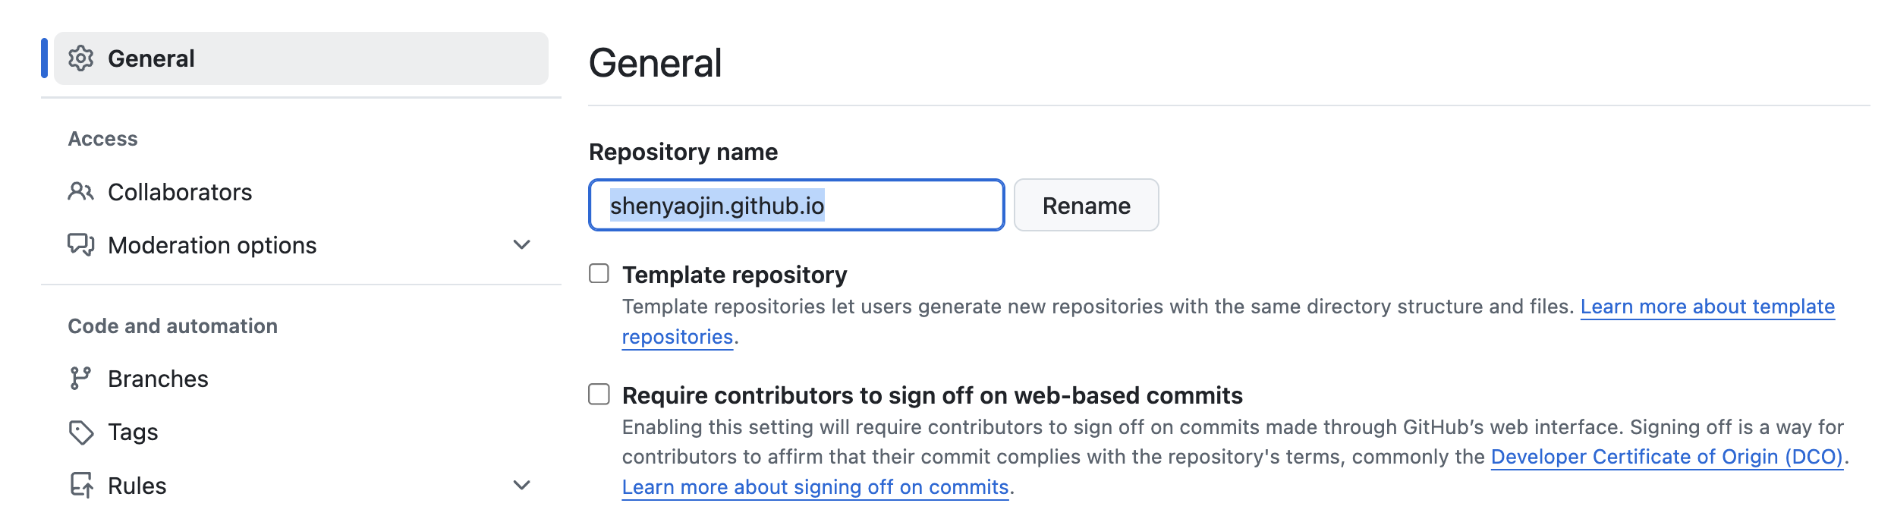The image size is (1894, 519).
Task: Click the Collaborators people icon
Action: (80, 192)
